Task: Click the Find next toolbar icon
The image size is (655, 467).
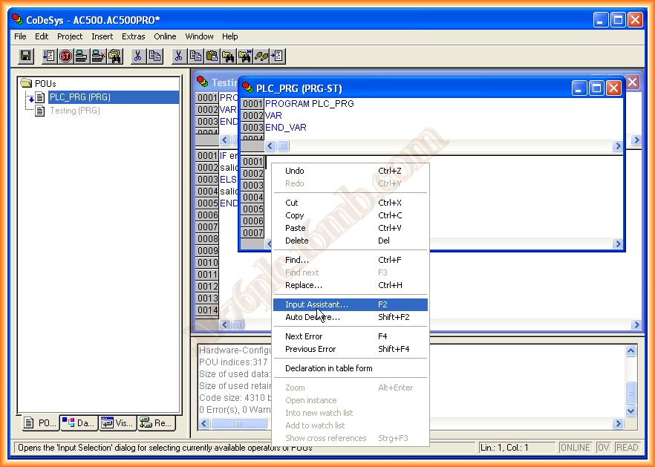Action: tap(244, 56)
